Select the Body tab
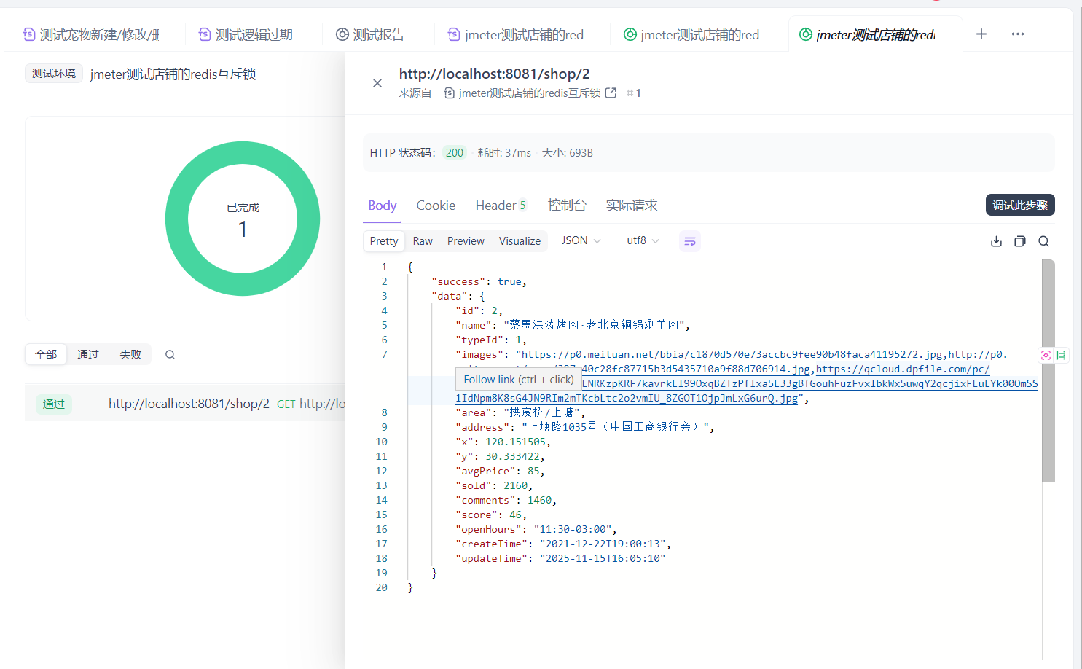This screenshot has height=669, width=1082. pos(382,206)
